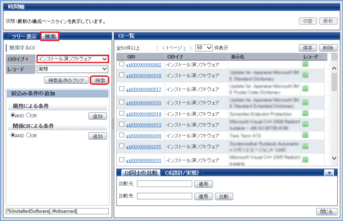Open the gid000000000019 link
This screenshot has width=343, height=221.
coord(144,103)
